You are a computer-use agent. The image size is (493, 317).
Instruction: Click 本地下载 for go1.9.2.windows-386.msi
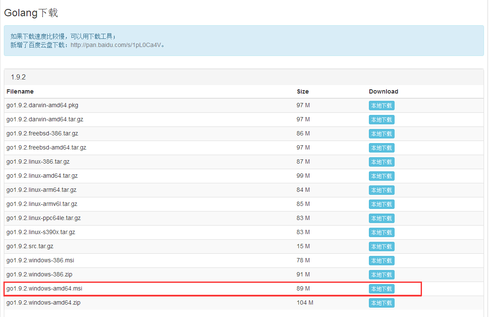pos(381,261)
